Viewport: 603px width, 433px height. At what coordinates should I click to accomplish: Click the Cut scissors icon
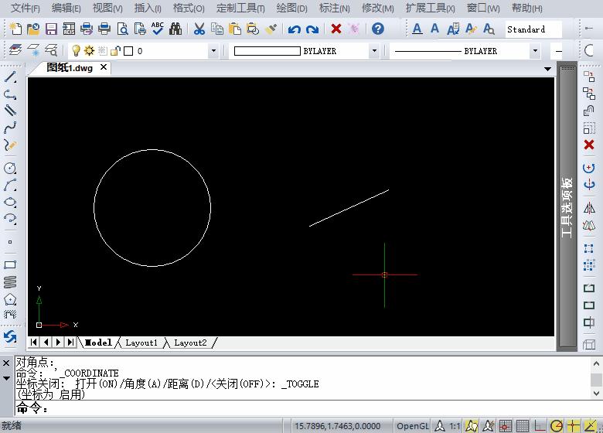(199, 29)
